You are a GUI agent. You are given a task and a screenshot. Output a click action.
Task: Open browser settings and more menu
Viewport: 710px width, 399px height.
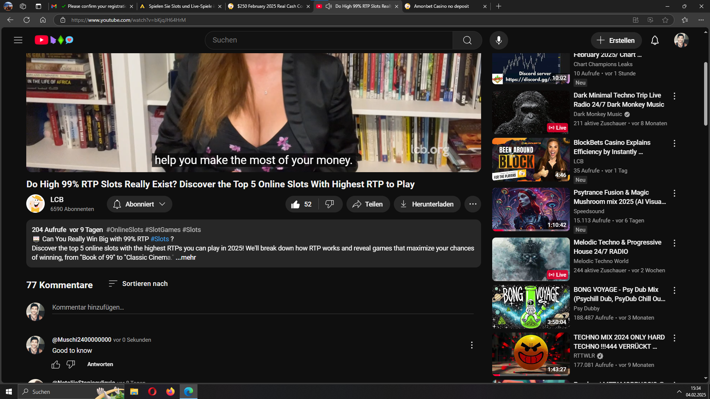[701, 20]
